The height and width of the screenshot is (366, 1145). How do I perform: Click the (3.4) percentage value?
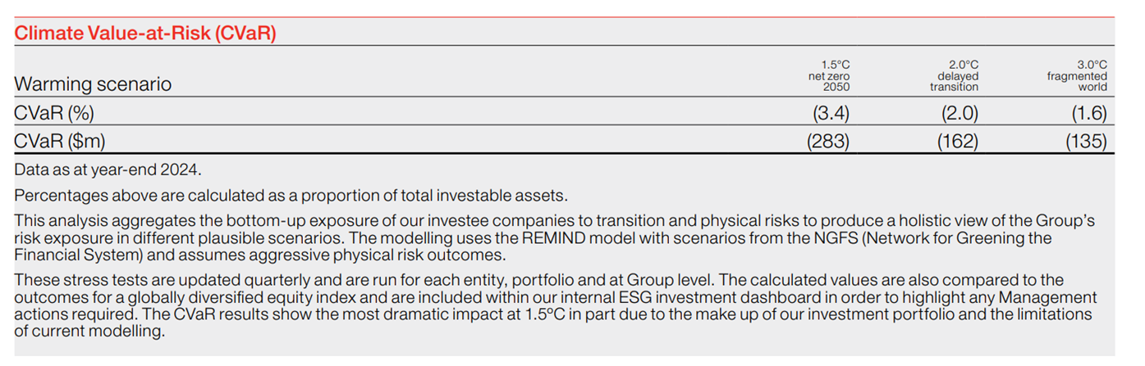pyautogui.click(x=829, y=114)
